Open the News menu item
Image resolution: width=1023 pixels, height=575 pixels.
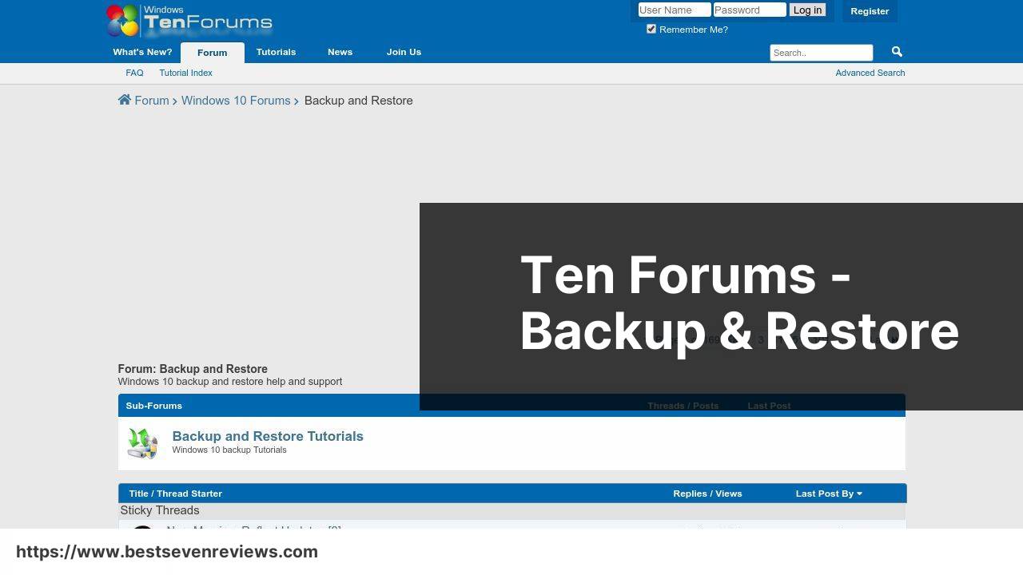[340, 52]
